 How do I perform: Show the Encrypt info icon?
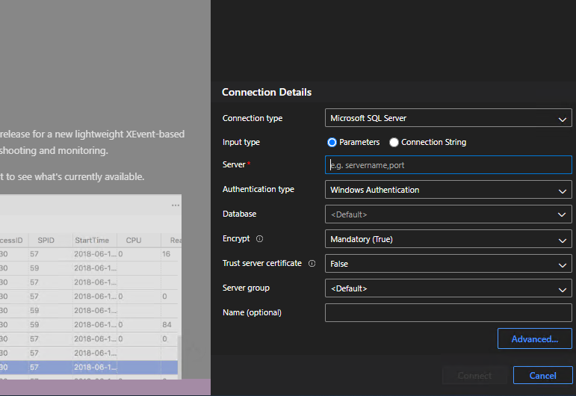pos(259,239)
